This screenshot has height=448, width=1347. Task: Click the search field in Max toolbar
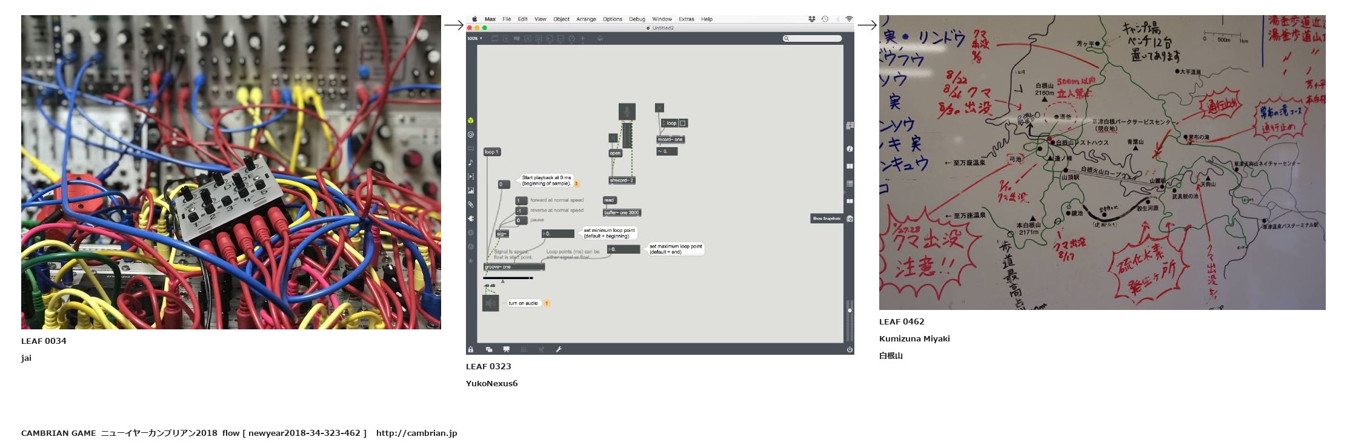click(x=813, y=39)
